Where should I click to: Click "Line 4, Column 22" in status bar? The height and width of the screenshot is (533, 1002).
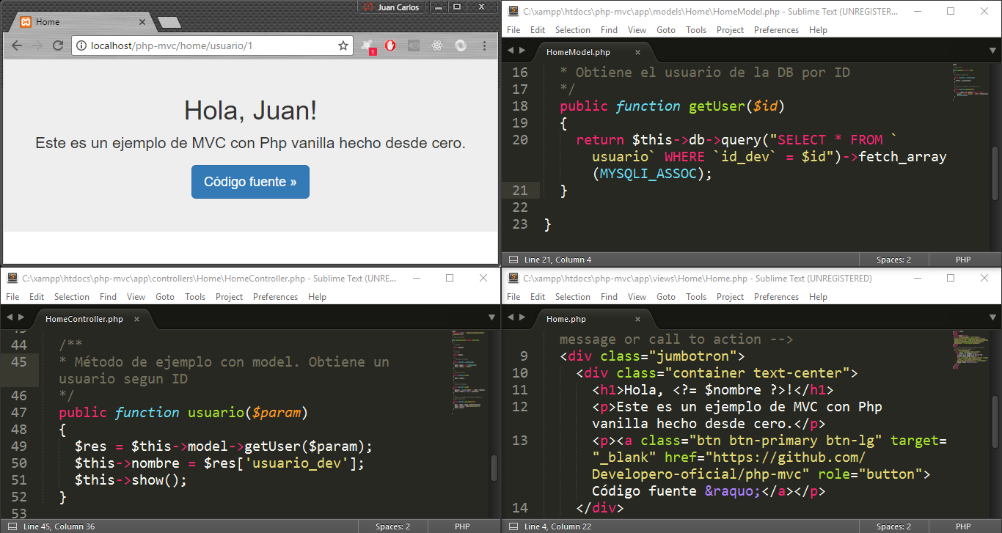point(558,526)
